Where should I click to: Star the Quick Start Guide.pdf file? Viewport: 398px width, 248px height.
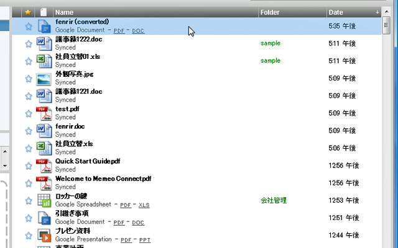coord(29,166)
